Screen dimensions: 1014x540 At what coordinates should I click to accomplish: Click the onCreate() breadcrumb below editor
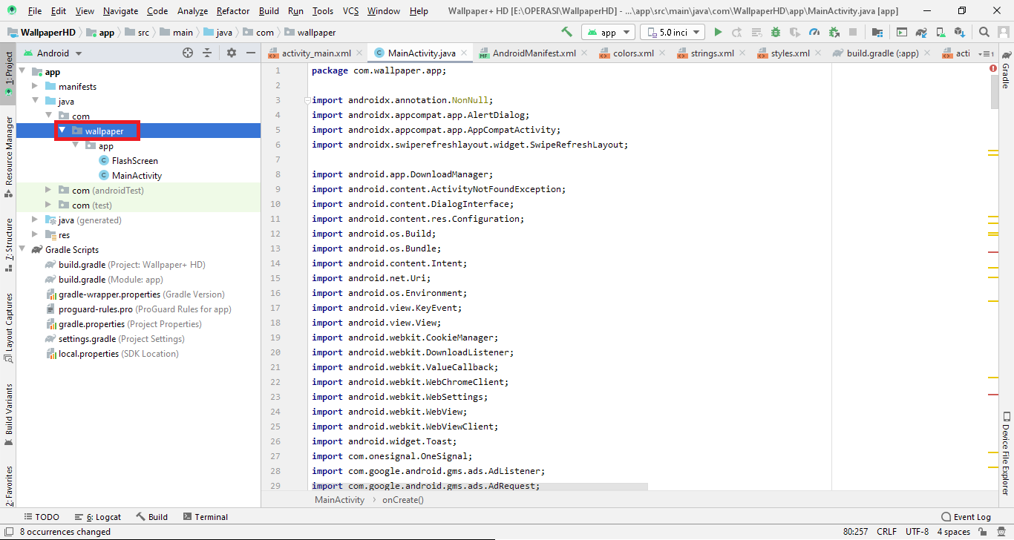tap(402, 499)
